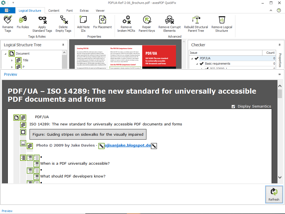Open the Font tab

tap(69, 11)
